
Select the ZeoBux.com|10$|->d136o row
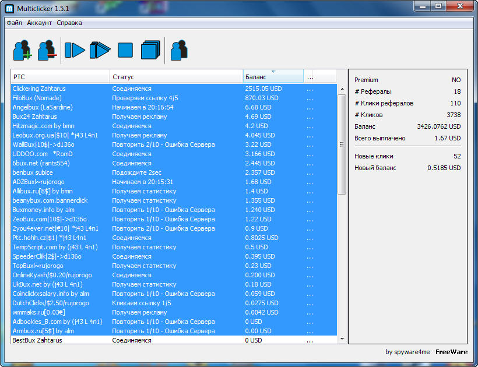tap(174, 219)
